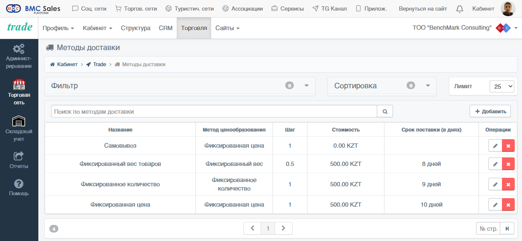
Task: Click 0.00 KZT cost cell
Action: (x=346, y=146)
